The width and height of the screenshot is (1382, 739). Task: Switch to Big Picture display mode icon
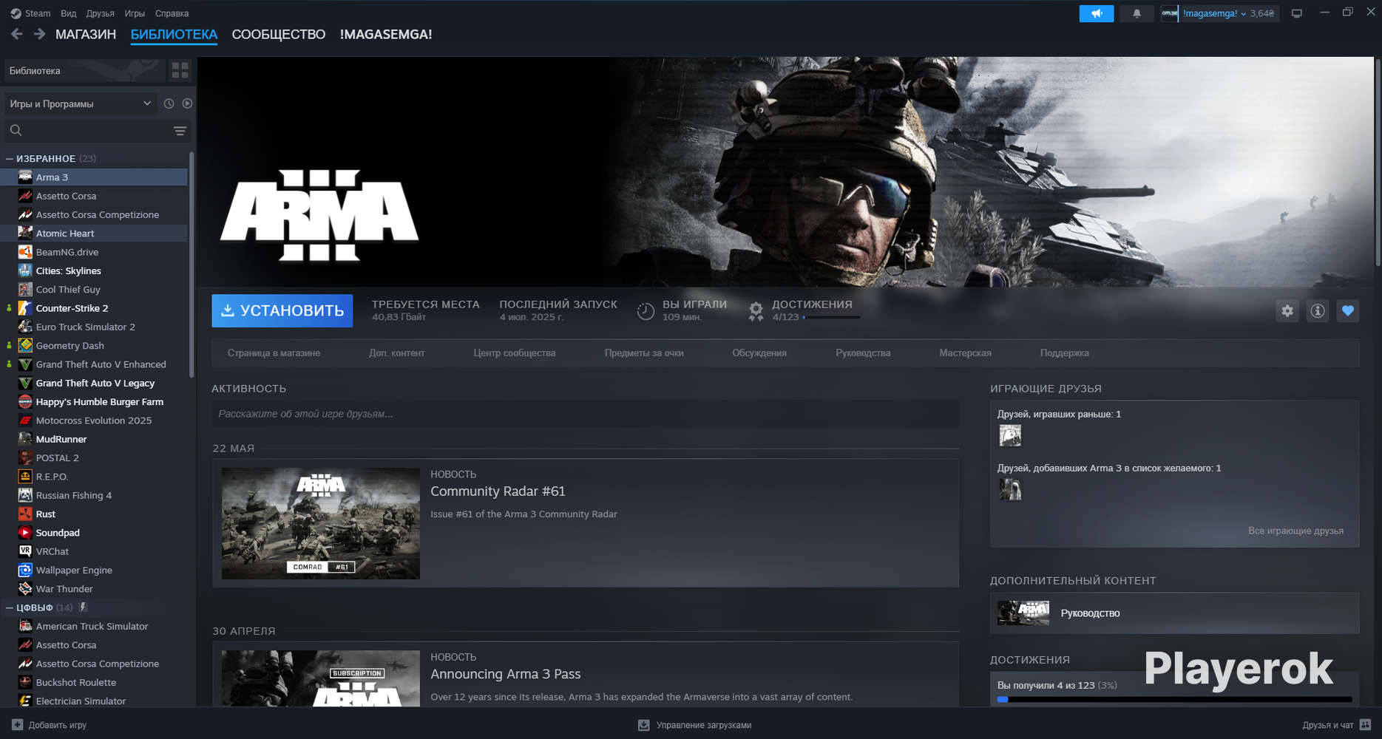coord(1297,13)
